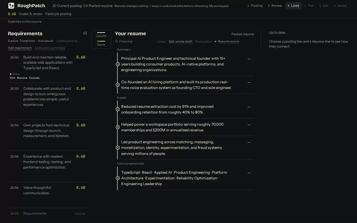
Task: Select the node marker for the Co-founded AI hiring platform line
Action: [118, 85]
